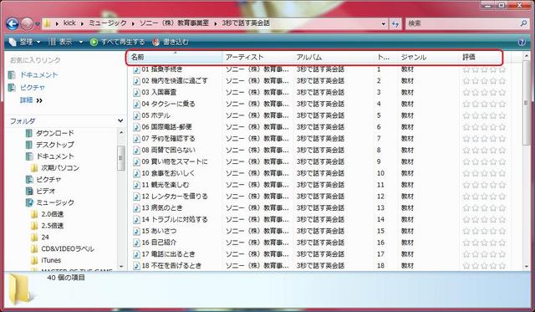Select ドキュメント folder in tree
This screenshot has width=535, height=312.
55,156
